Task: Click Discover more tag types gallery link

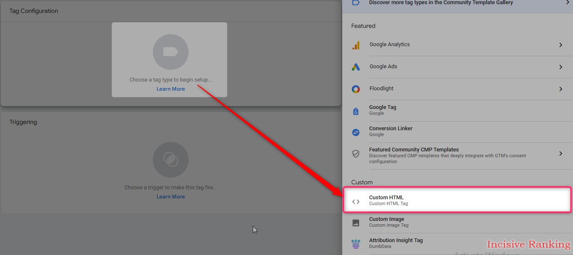Action: coord(441,2)
